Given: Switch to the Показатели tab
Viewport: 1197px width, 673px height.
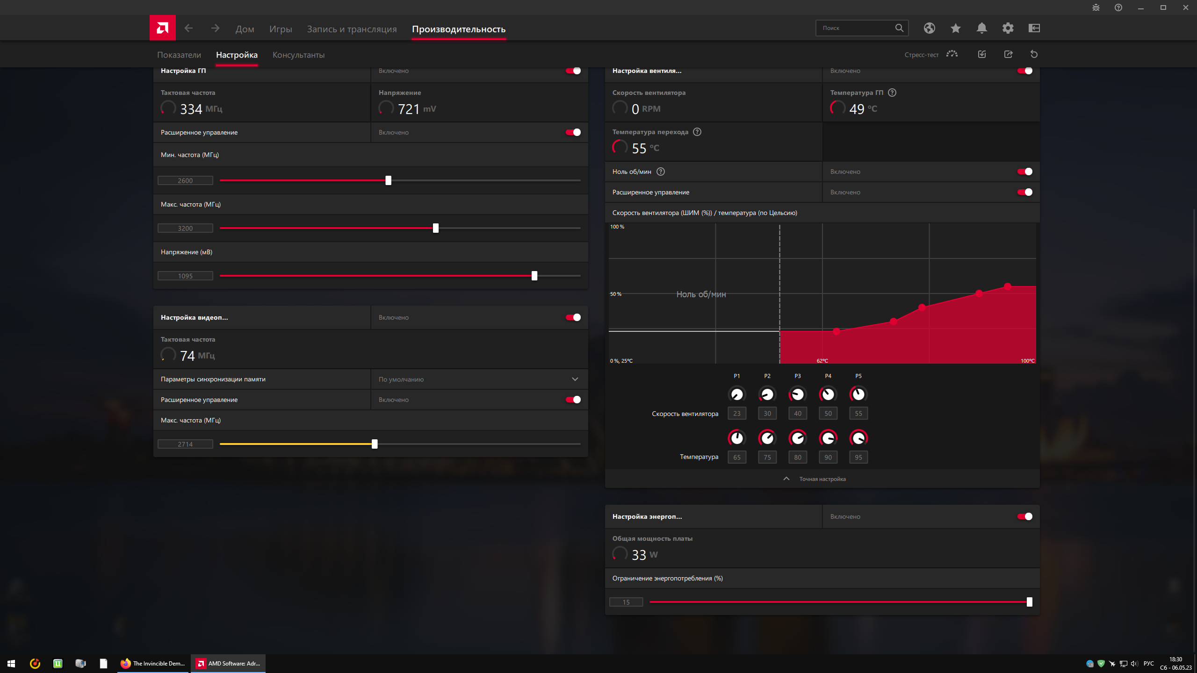Looking at the screenshot, I should click(x=179, y=55).
